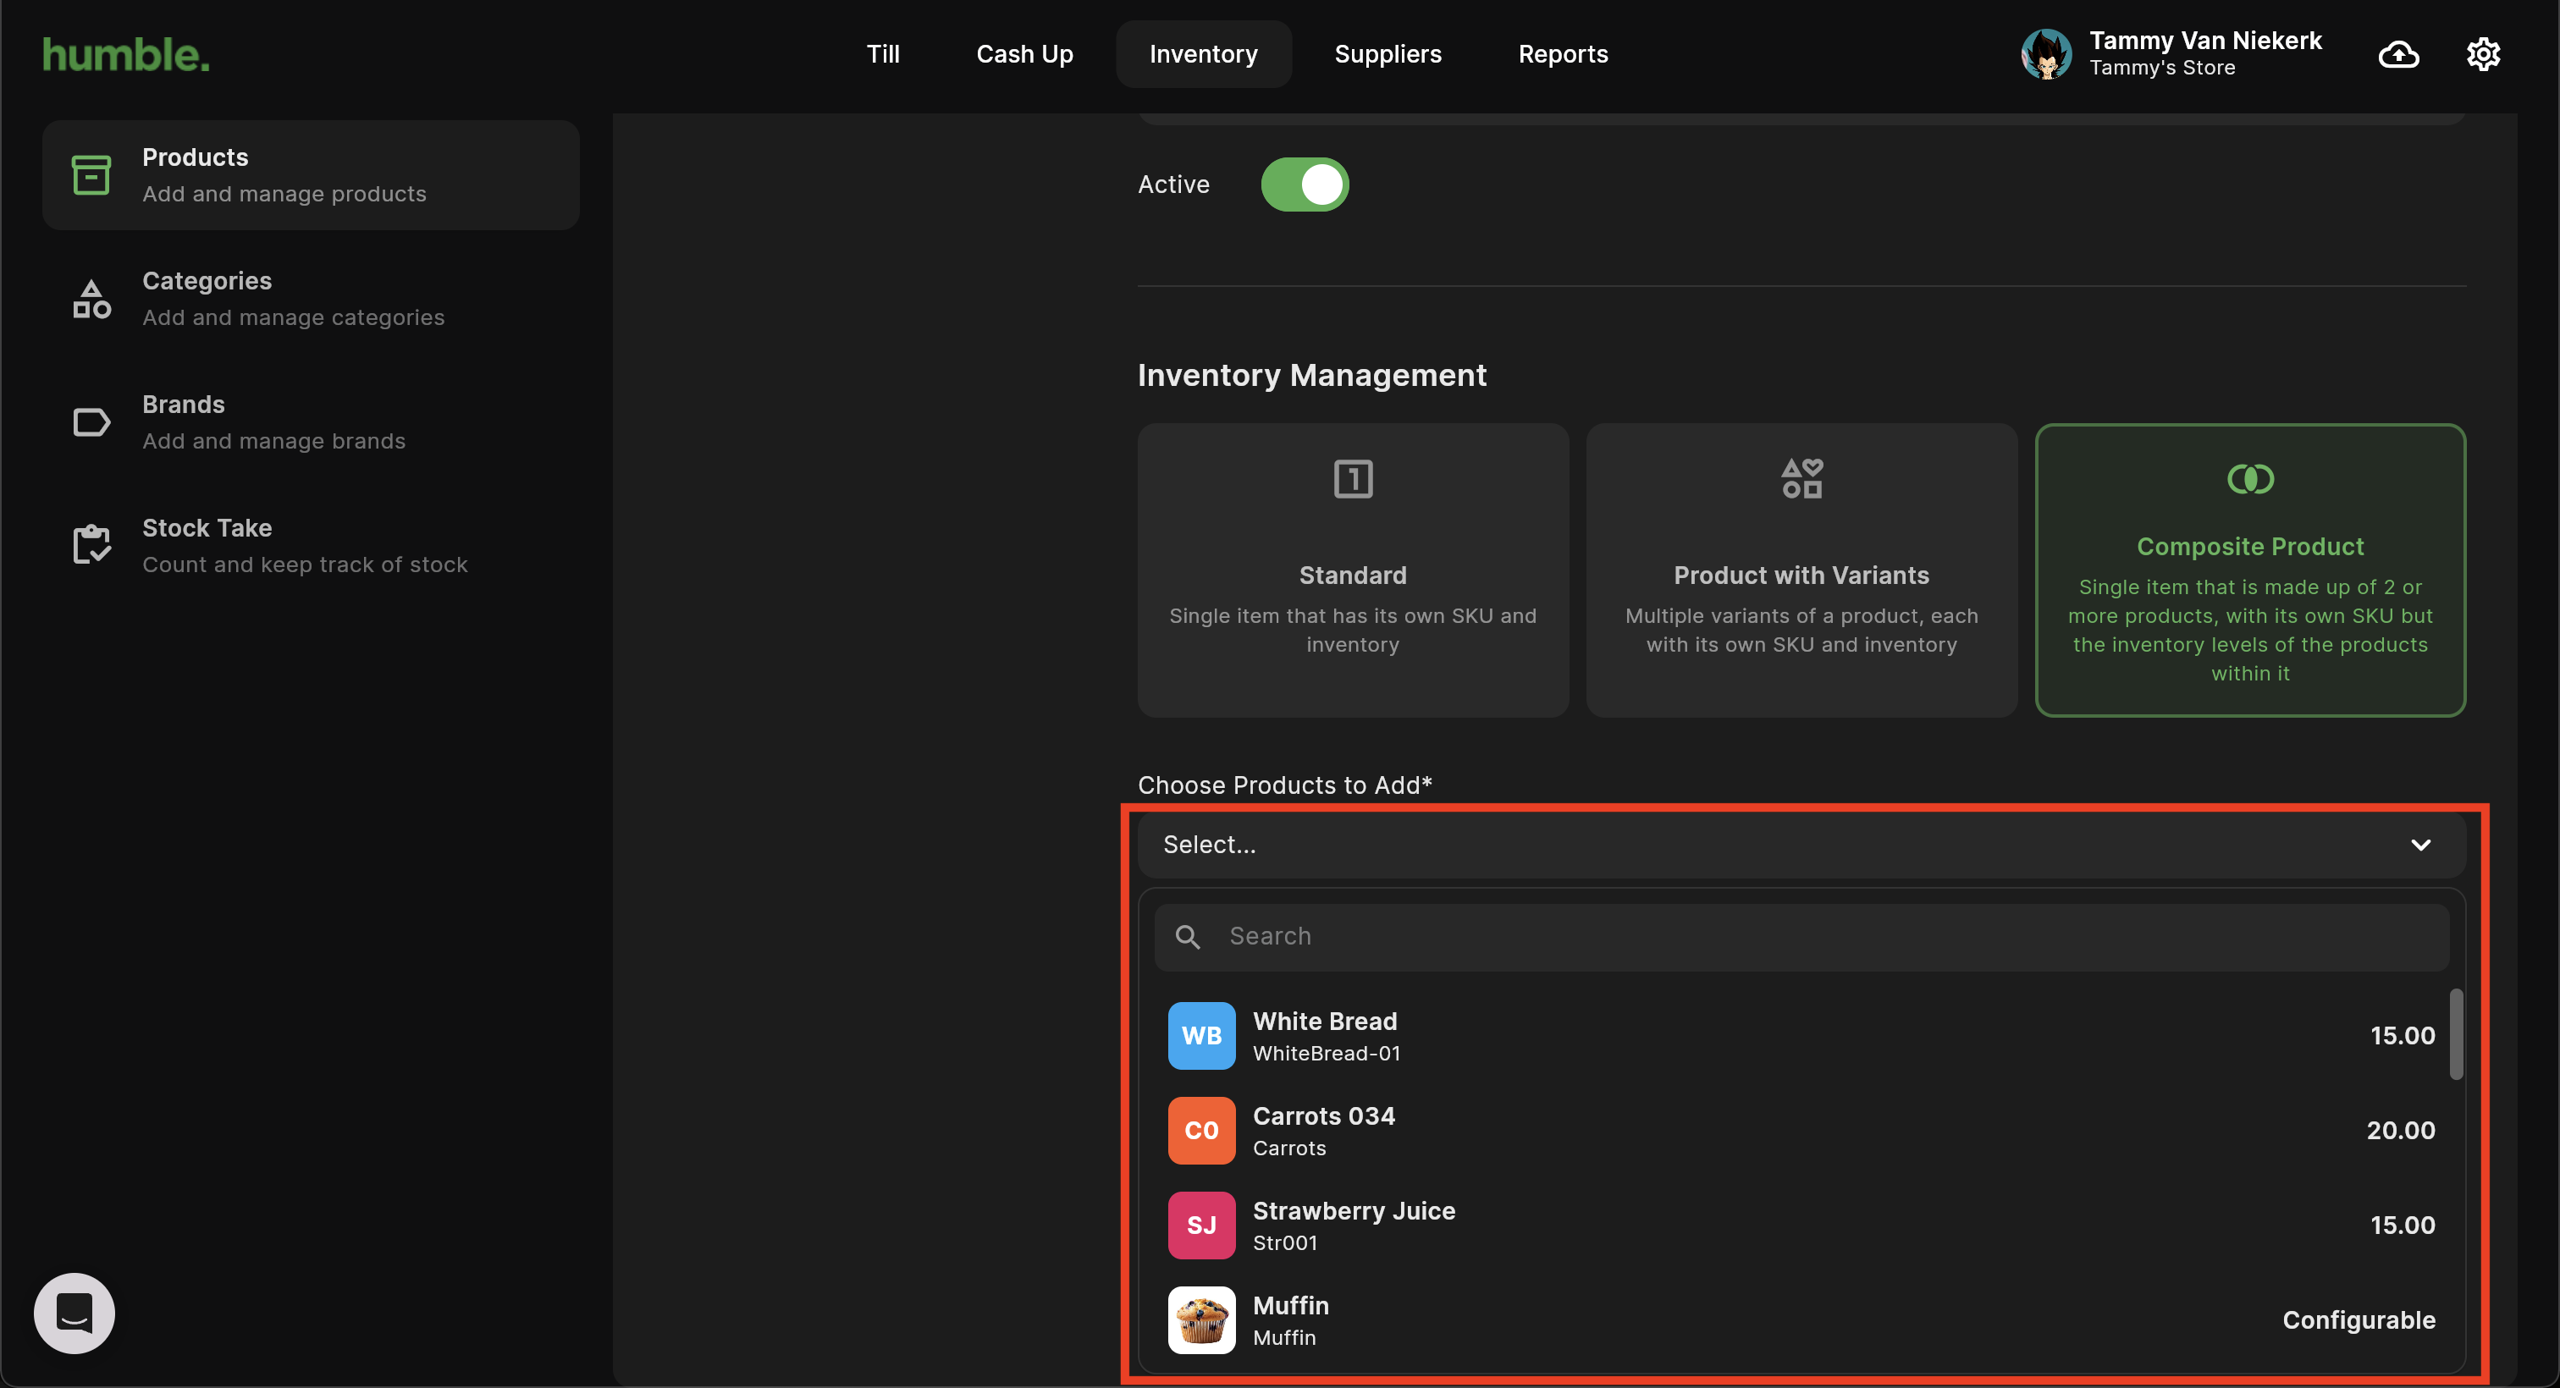The width and height of the screenshot is (2560, 1388).
Task: Click Choose Products to Add label
Action: pos(1284,785)
